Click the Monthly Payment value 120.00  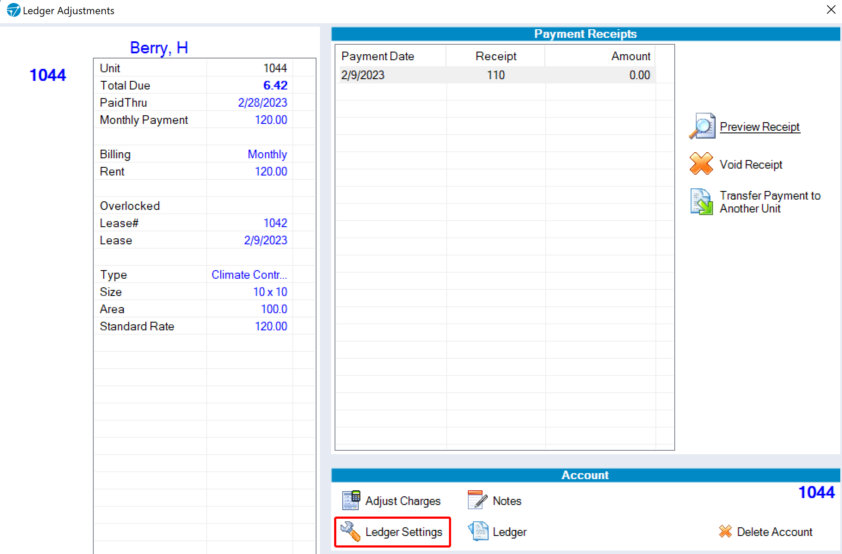271,120
